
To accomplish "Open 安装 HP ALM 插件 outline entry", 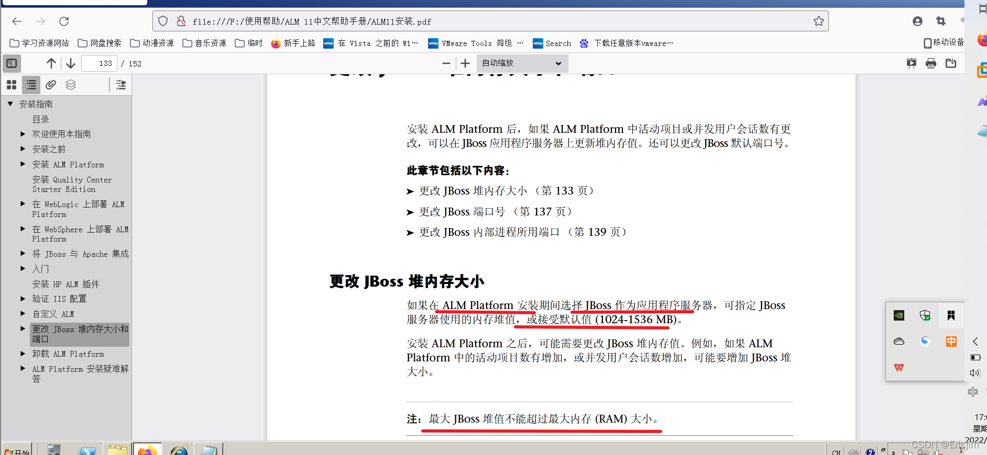I will 65,284.
